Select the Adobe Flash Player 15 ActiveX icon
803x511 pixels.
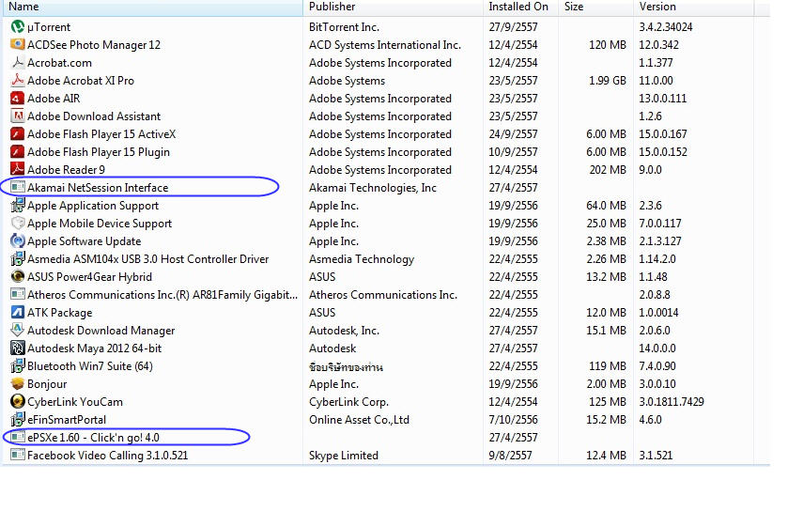click(x=18, y=134)
